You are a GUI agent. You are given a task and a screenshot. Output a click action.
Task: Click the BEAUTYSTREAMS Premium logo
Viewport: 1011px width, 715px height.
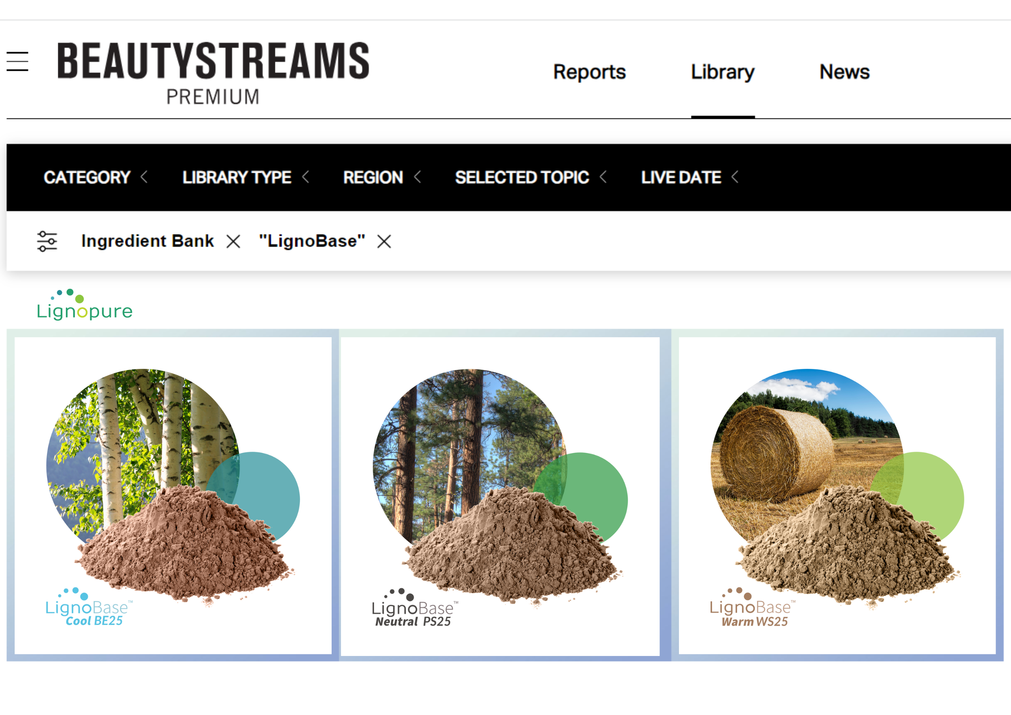pyautogui.click(x=213, y=73)
